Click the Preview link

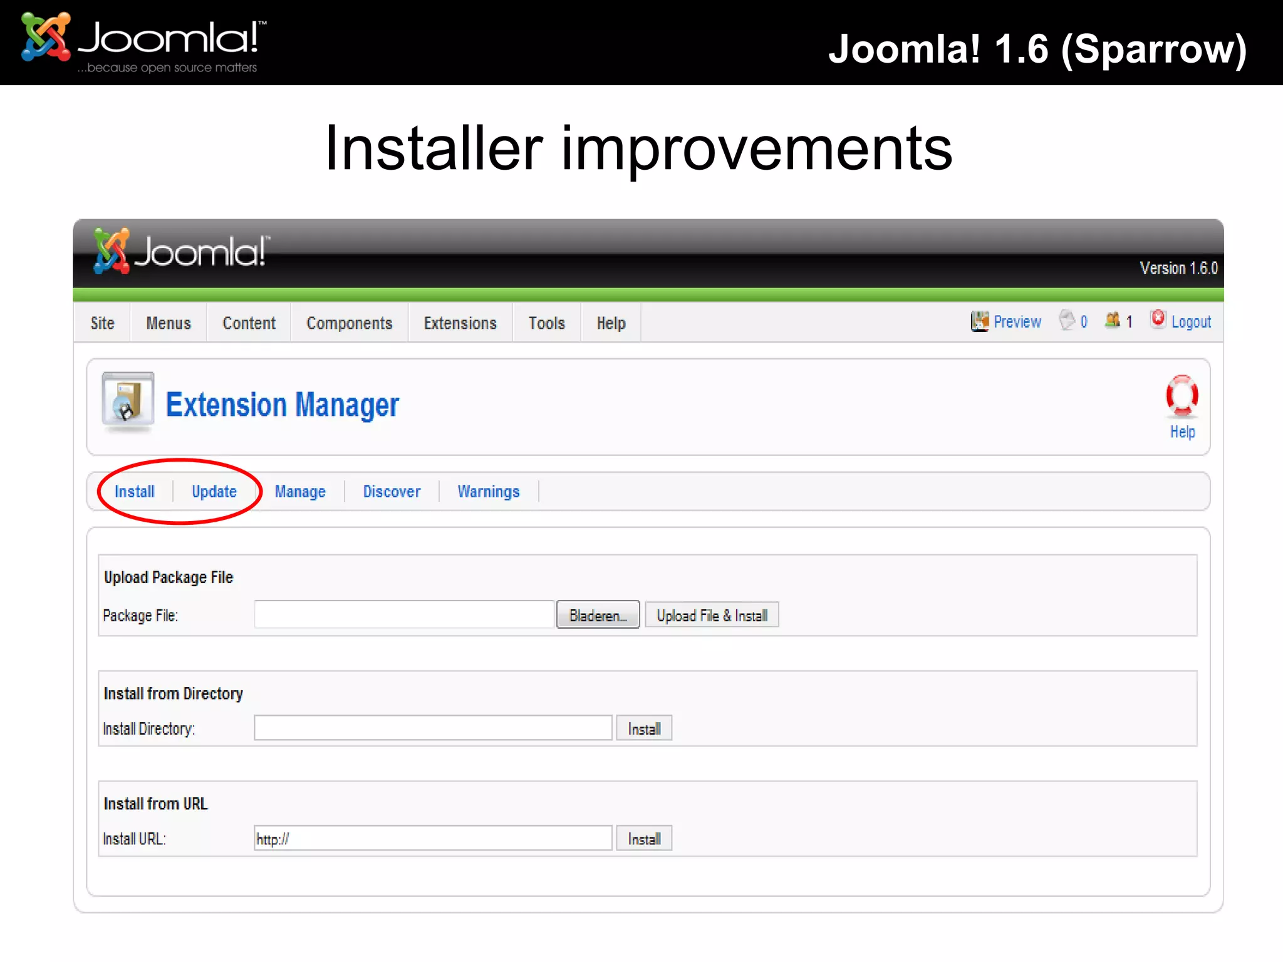pyautogui.click(x=1017, y=322)
